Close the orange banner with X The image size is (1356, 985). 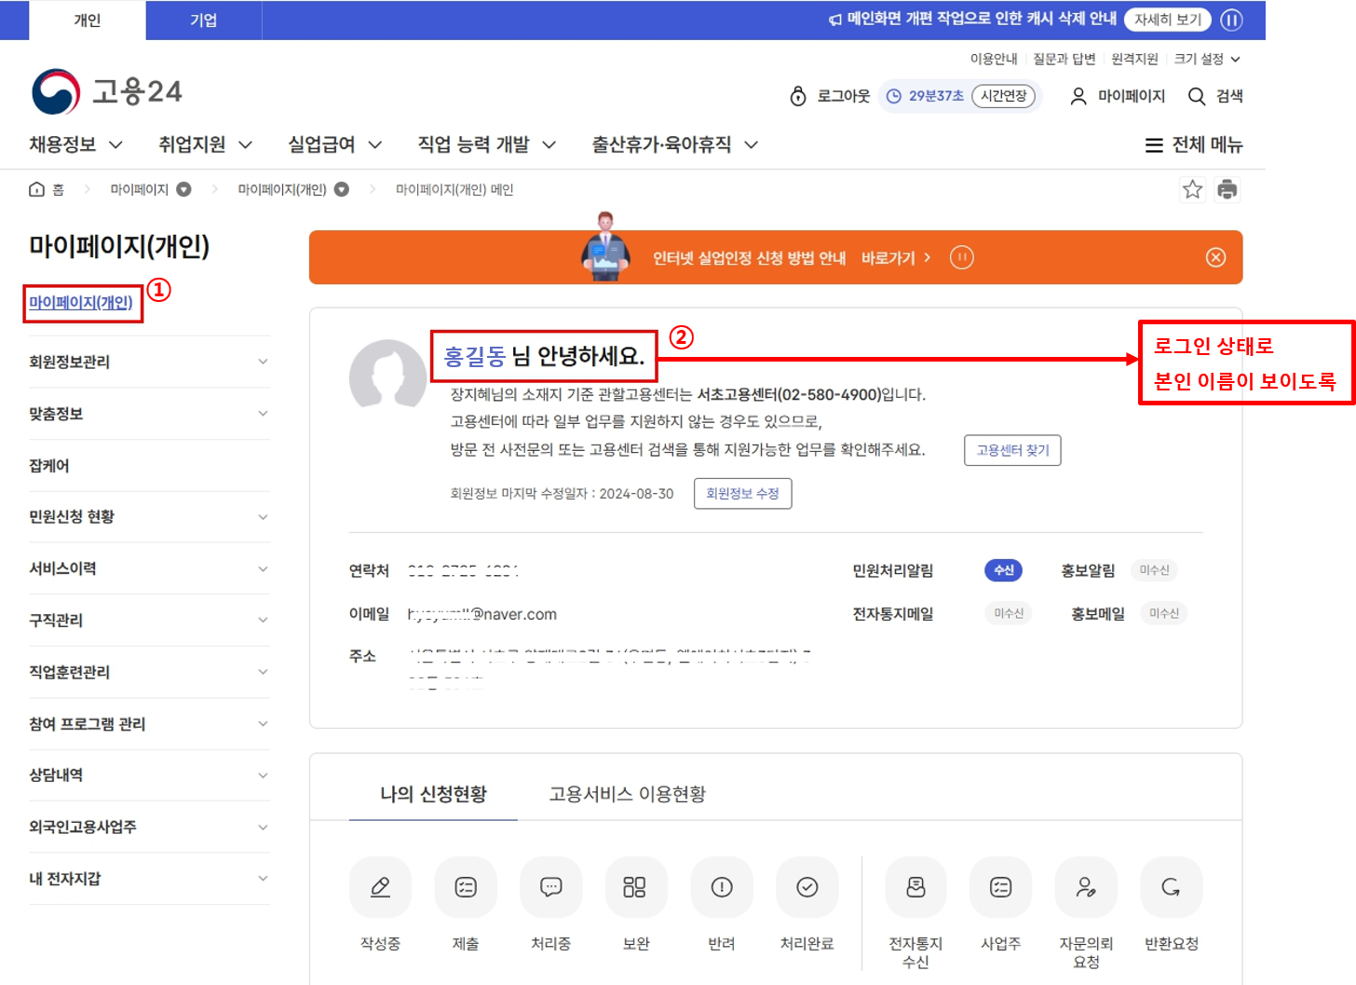[x=1215, y=257]
